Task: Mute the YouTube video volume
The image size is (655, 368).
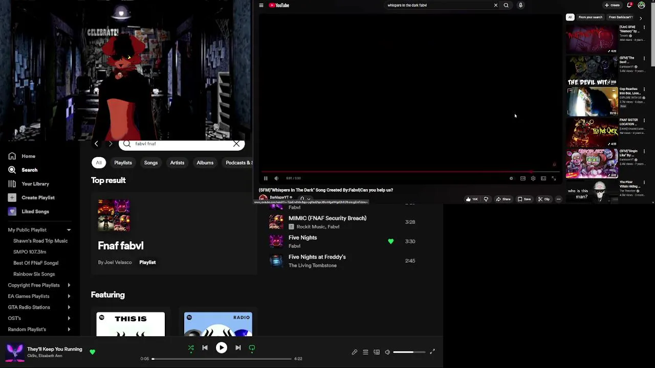Action: [276, 178]
